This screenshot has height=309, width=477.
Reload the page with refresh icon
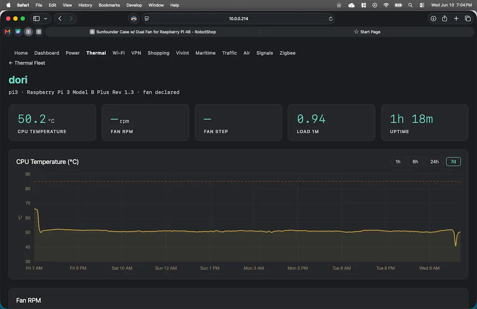[331, 19]
